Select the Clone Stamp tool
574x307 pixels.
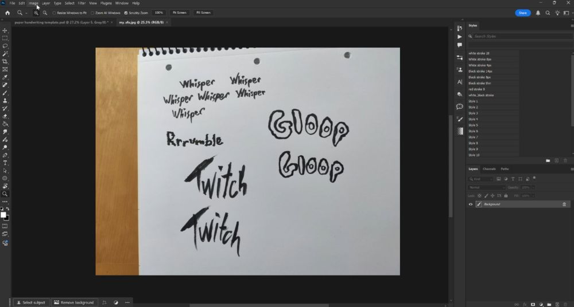5,100
